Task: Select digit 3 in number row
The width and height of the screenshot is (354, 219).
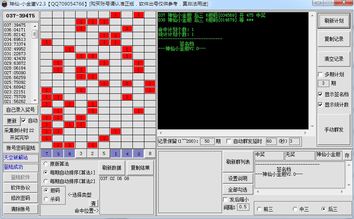Action: (x=81, y=154)
